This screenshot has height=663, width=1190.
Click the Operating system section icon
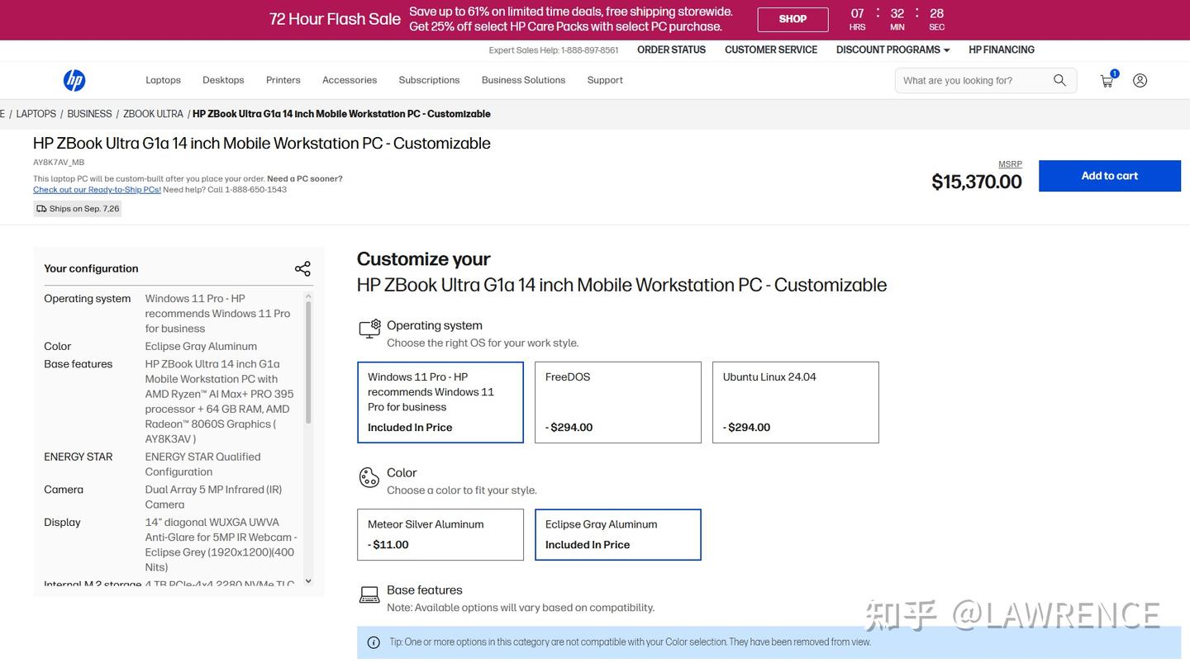[369, 329]
